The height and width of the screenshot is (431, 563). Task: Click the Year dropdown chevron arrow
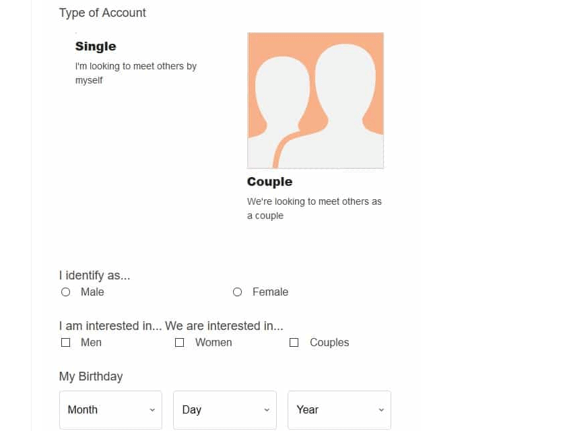(381, 410)
